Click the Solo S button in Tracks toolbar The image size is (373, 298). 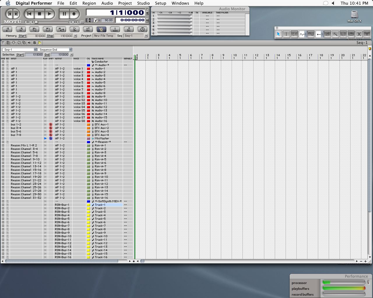(x=34, y=43)
